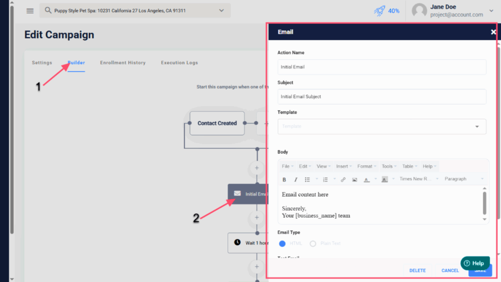501x282 pixels.
Task: Choose the text color swatch
Action: pyautogui.click(x=366, y=179)
